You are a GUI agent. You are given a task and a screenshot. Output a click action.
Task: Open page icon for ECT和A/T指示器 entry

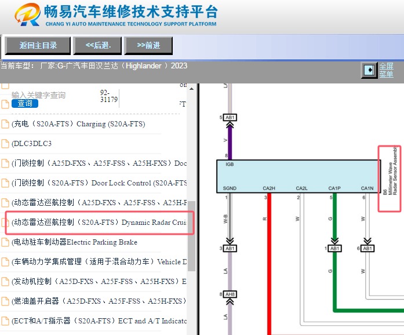(x=5, y=321)
